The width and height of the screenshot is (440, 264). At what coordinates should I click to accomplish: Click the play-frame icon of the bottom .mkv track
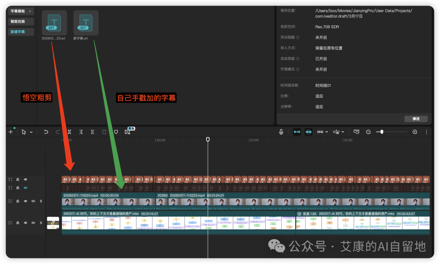point(10,223)
